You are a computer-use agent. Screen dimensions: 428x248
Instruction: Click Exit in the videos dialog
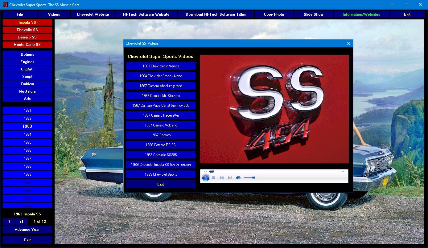point(161,184)
